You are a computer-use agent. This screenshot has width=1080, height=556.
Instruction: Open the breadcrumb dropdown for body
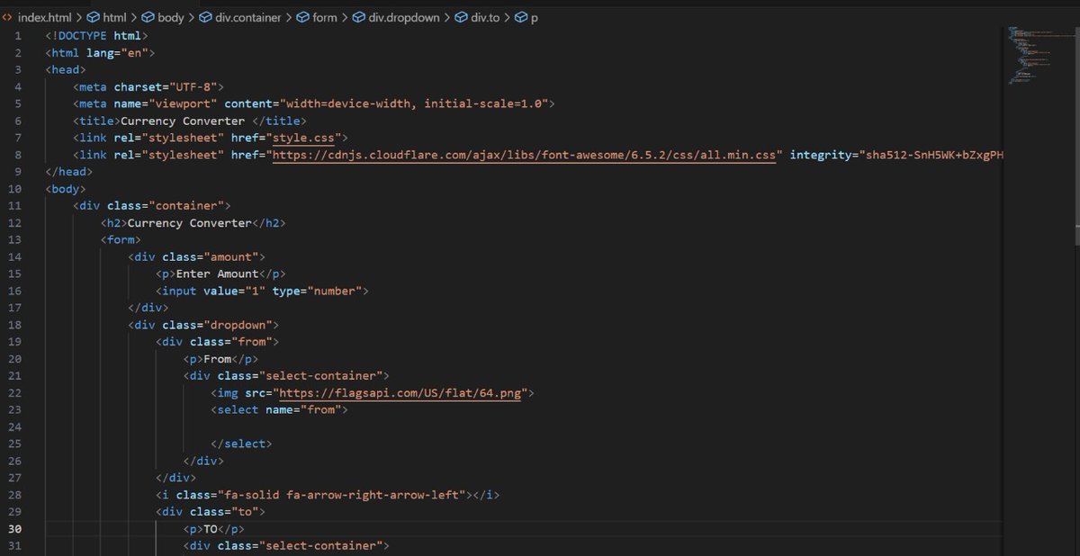(172, 16)
